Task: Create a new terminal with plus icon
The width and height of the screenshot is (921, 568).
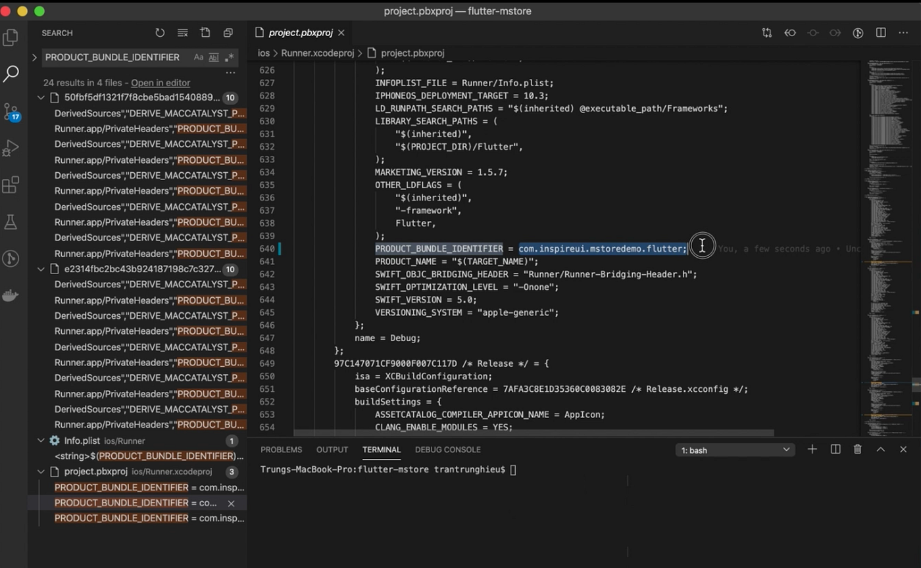Action: 812,450
